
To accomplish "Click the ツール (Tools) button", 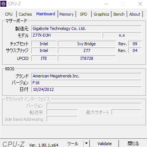I will coord(73,144).
